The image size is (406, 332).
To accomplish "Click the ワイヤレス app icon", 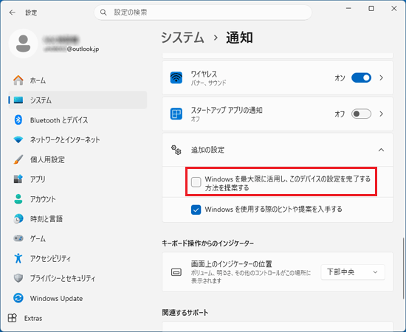I will coord(176,77).
